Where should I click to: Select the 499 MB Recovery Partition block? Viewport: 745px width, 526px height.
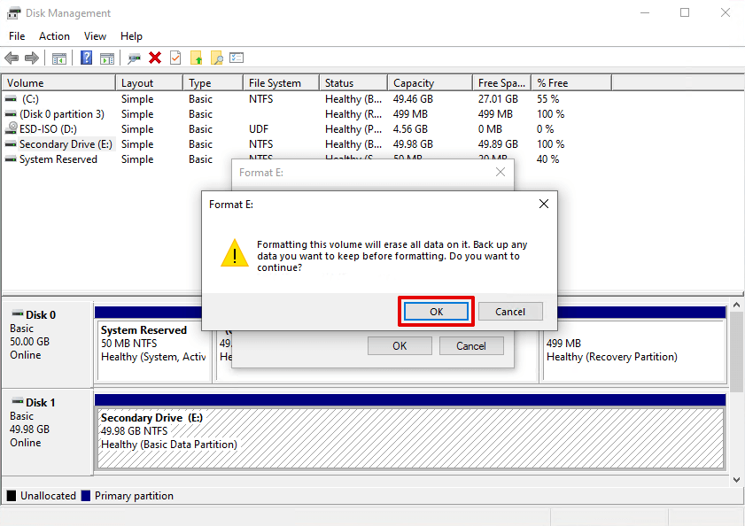[633, 352]
